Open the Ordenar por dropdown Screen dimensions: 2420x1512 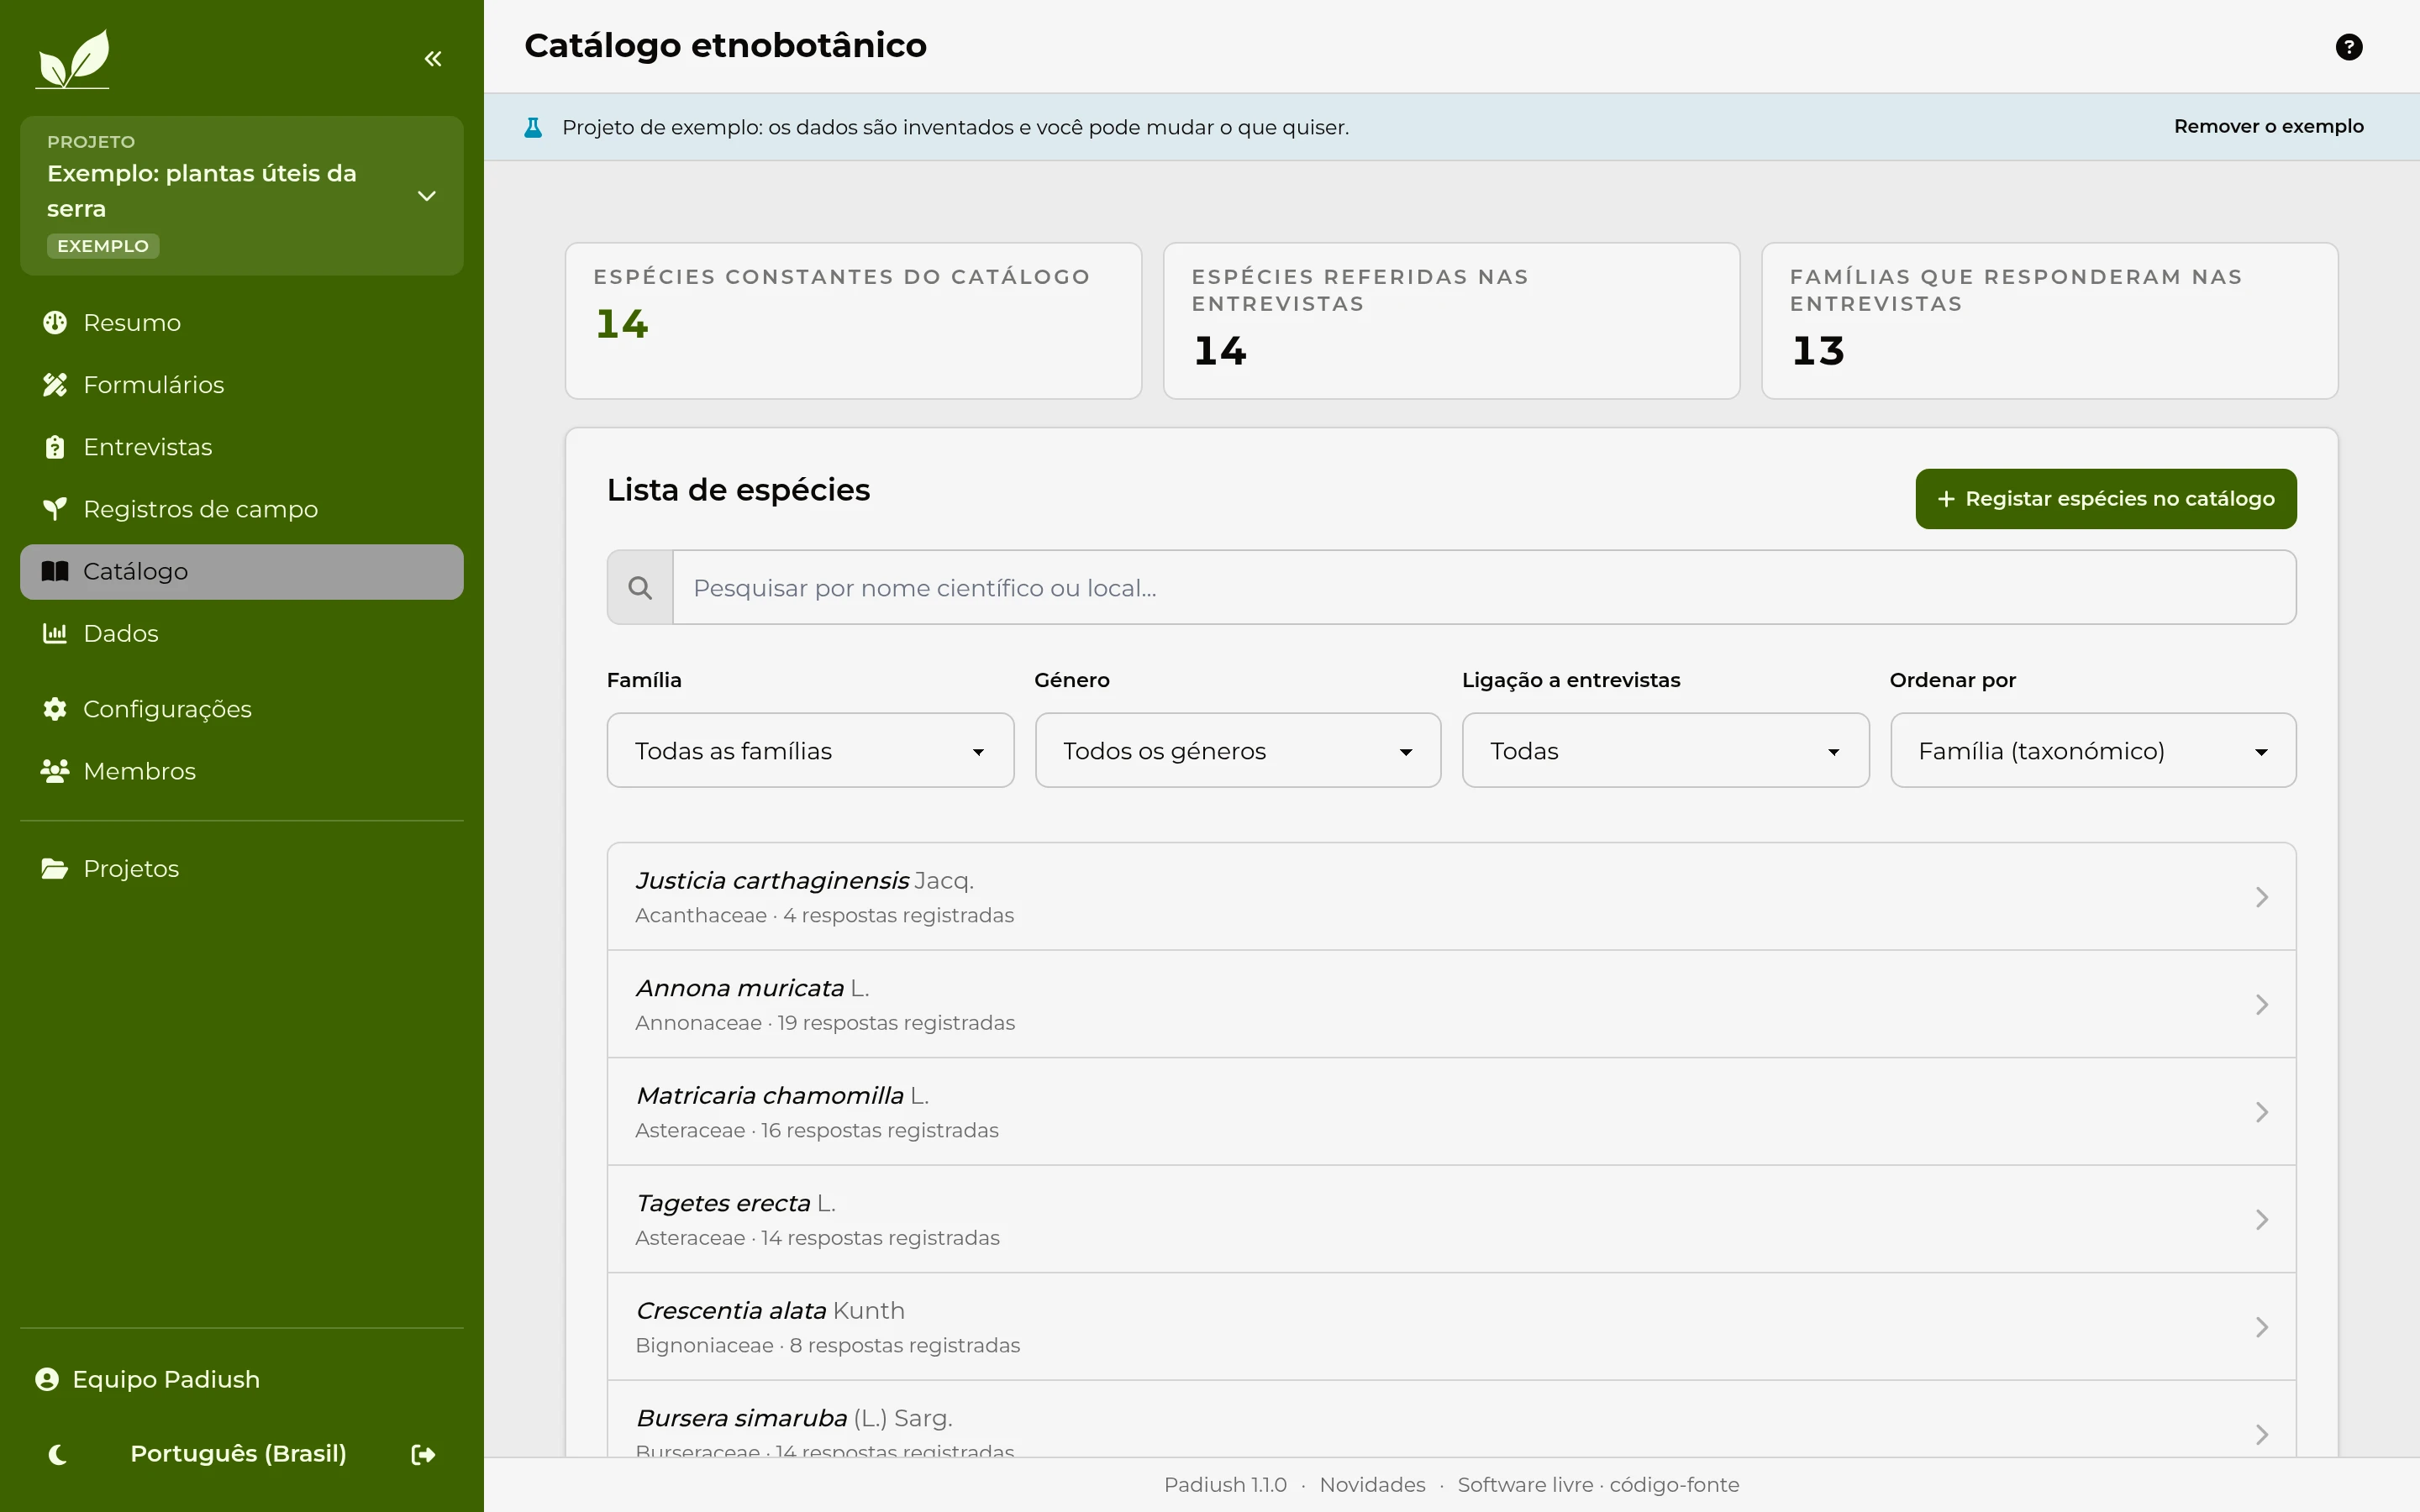pyautogui.click(x=2093, y=751)
